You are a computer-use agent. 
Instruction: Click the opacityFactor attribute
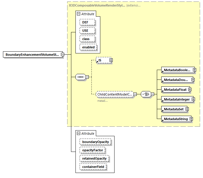point(92,150)
